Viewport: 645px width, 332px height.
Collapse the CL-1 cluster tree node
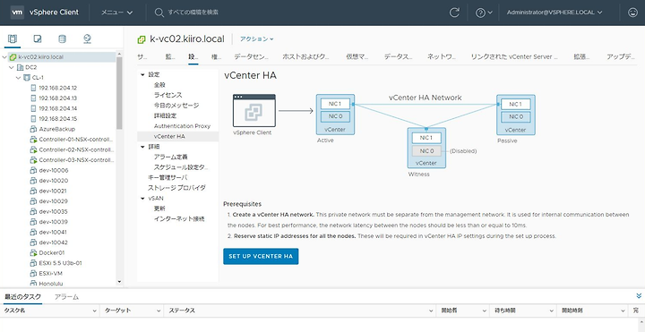[19, 78]
